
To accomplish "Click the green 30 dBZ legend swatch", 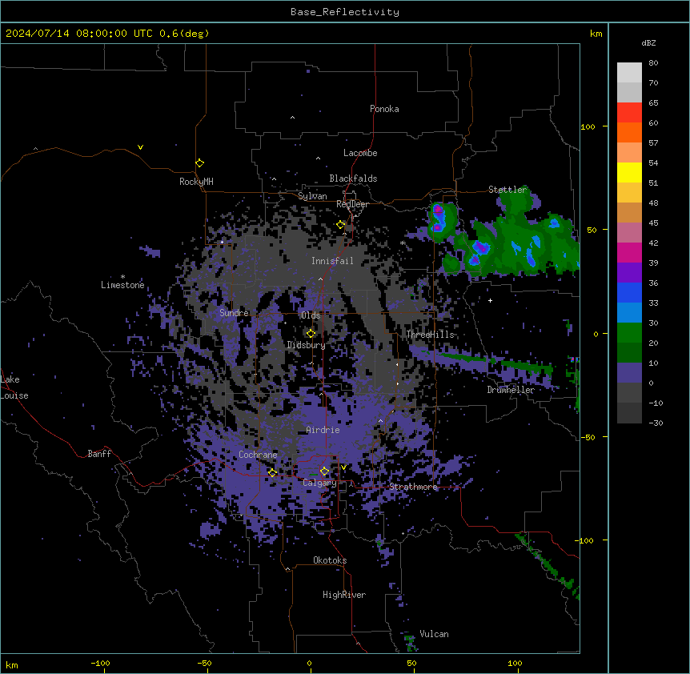I will pyautogui.click(x=629, y=333).
